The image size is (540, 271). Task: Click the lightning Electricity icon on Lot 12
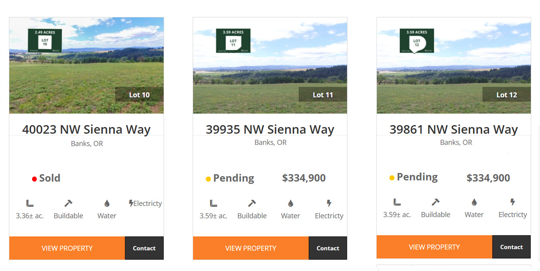click(x=512, y=202)
